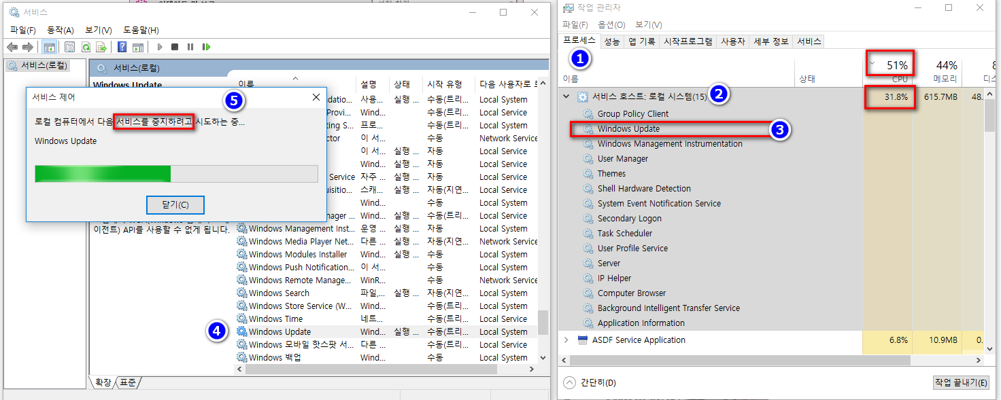Viewport: 1001px width, 400px height.
Task: Click the Stop Service square icon
Action: click(175, 47)
